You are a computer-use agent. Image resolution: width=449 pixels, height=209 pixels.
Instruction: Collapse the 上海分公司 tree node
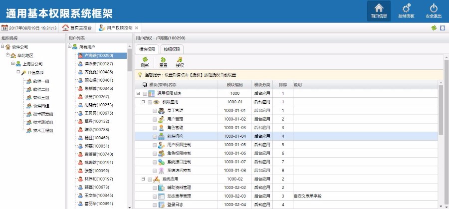click(13, 63)
